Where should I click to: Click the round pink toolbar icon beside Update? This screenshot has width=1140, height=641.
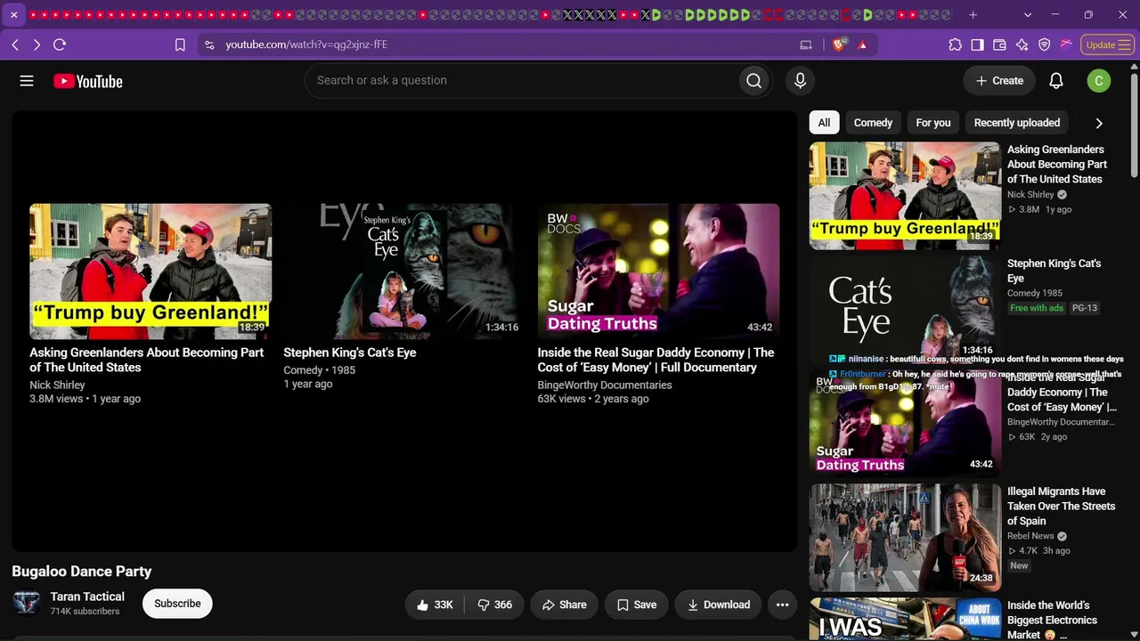pyautogui.click(x=1066, y=45)
